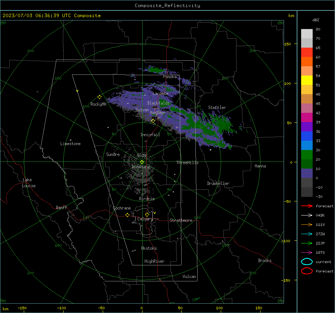
Task: Click the Vulcan town label
Action: click(189, 277)
